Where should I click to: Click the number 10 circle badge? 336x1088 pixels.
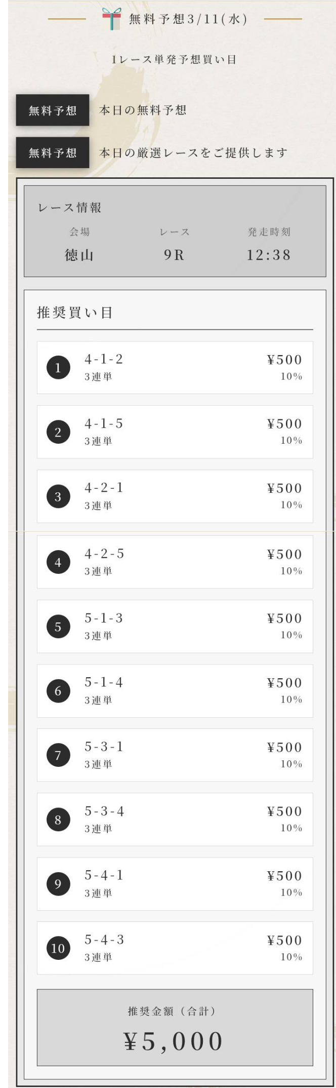click(x=58, y=948)
